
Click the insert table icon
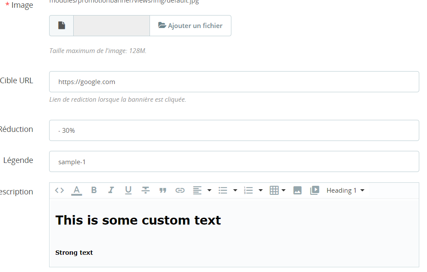click(274, 190)
